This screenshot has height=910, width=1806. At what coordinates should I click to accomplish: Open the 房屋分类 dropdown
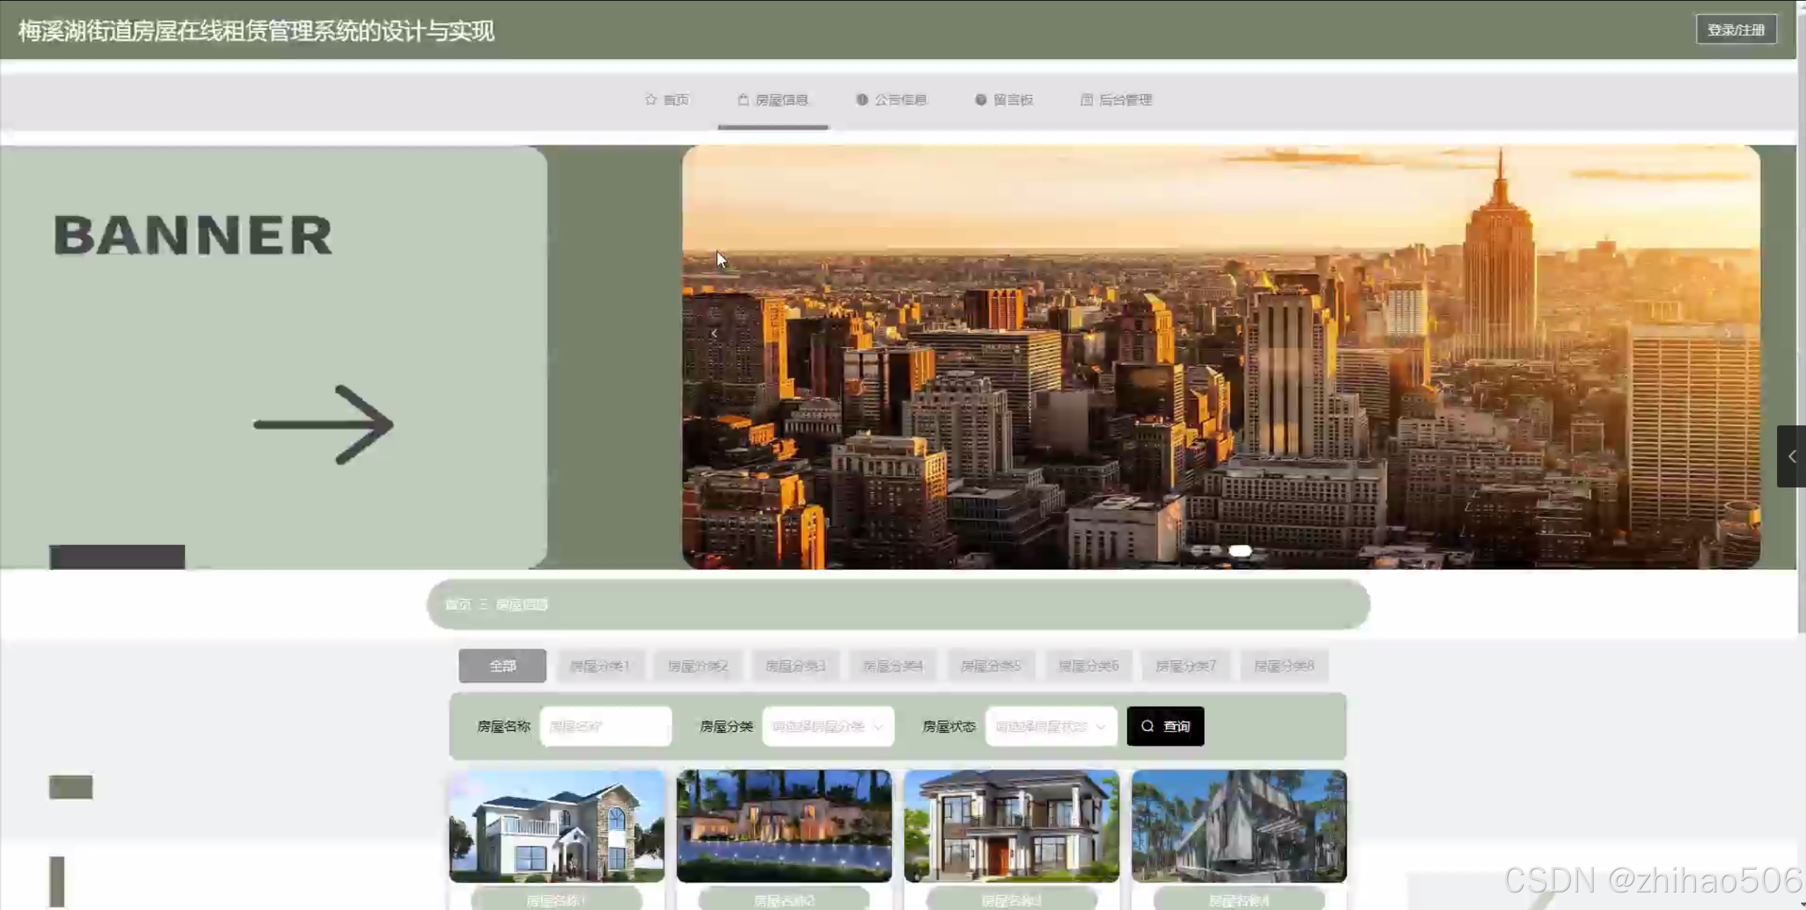pyautogui.click(x=828, y=726)
